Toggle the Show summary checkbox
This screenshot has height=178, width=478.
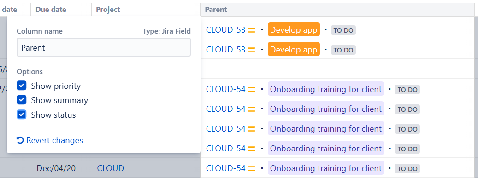(x=21, y=100)
